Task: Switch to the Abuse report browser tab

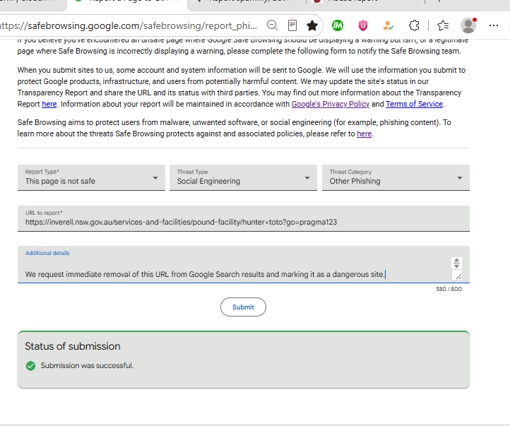Action: [x=364, y=3]
